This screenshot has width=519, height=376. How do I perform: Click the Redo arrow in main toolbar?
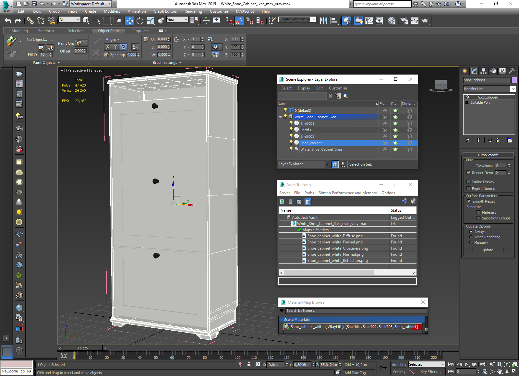click(18, 21)
